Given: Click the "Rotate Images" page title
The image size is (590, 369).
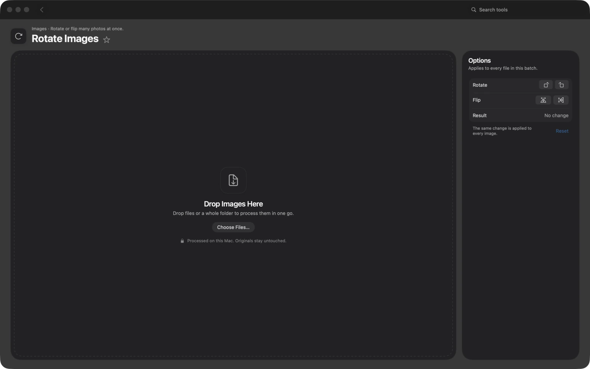Looking at the screenshot, I should (x=65, y=39).
